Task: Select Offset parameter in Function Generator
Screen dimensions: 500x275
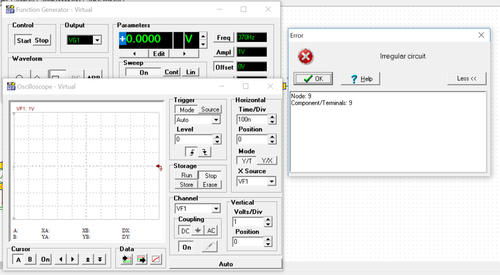Action: point(224,67)
